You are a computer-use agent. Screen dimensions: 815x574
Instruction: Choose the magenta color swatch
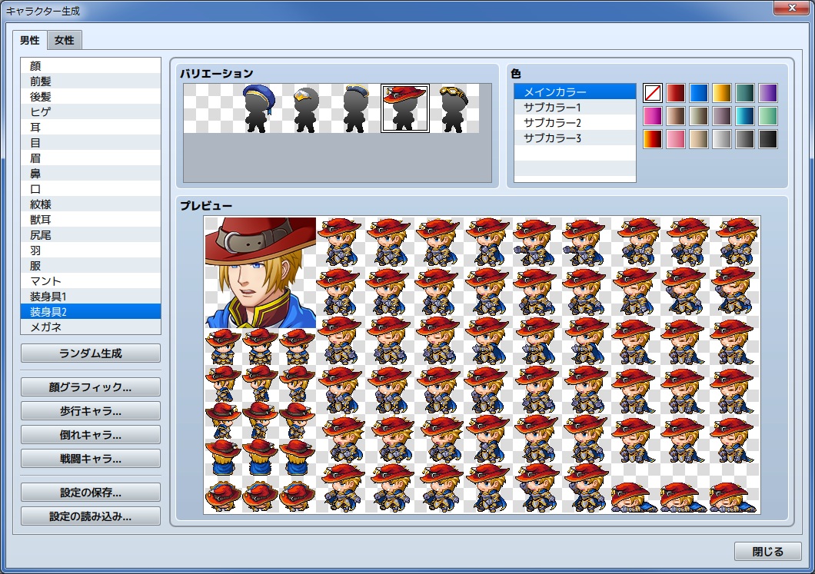[x=652, y=116]
